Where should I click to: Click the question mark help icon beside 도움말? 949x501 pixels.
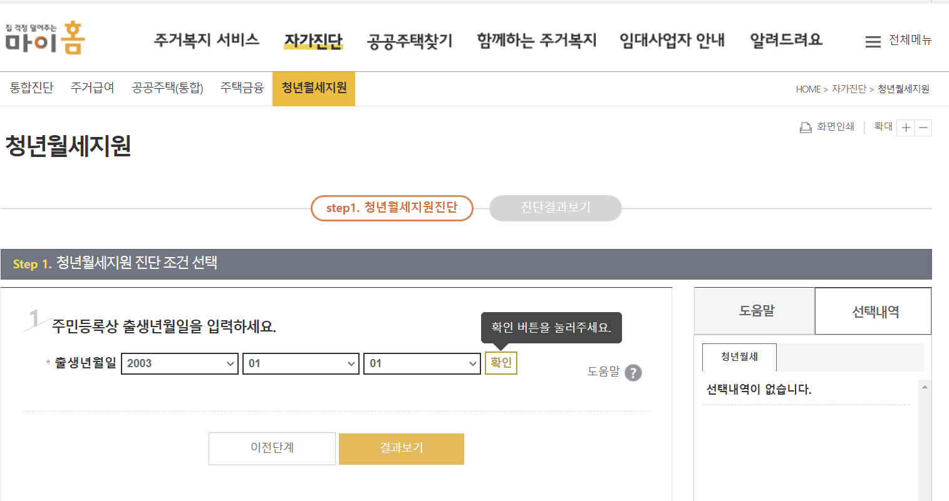click(x=633, y=373)
